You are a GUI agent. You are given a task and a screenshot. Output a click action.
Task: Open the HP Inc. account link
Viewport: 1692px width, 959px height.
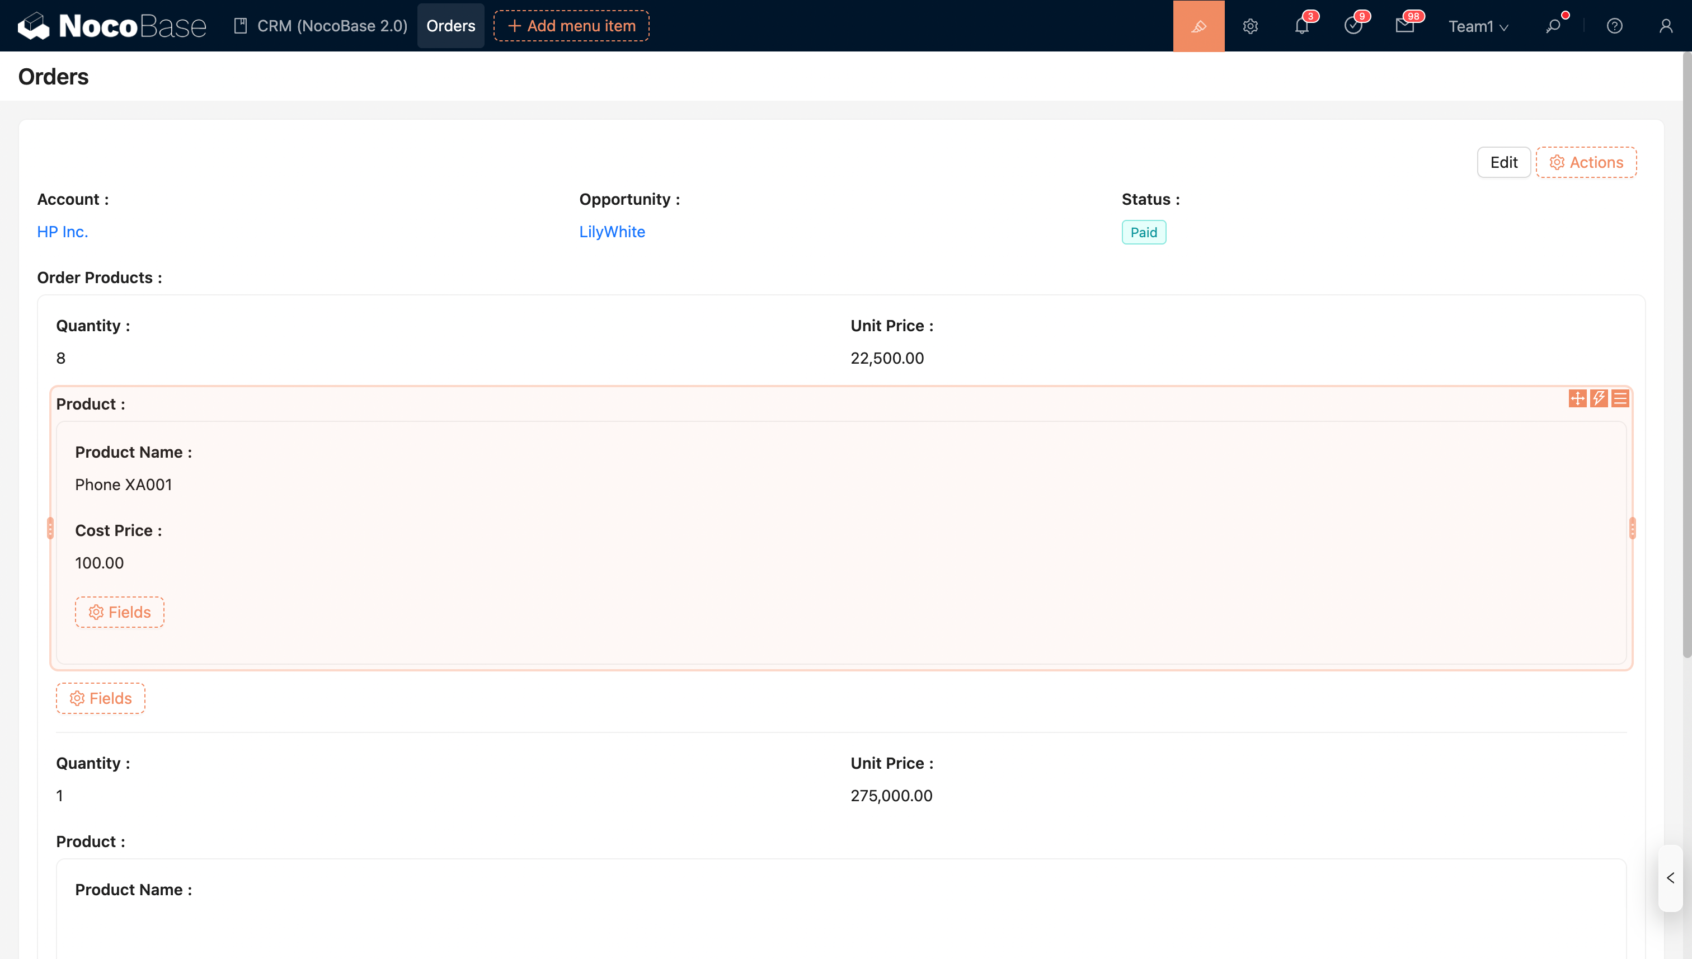(63, 232)
